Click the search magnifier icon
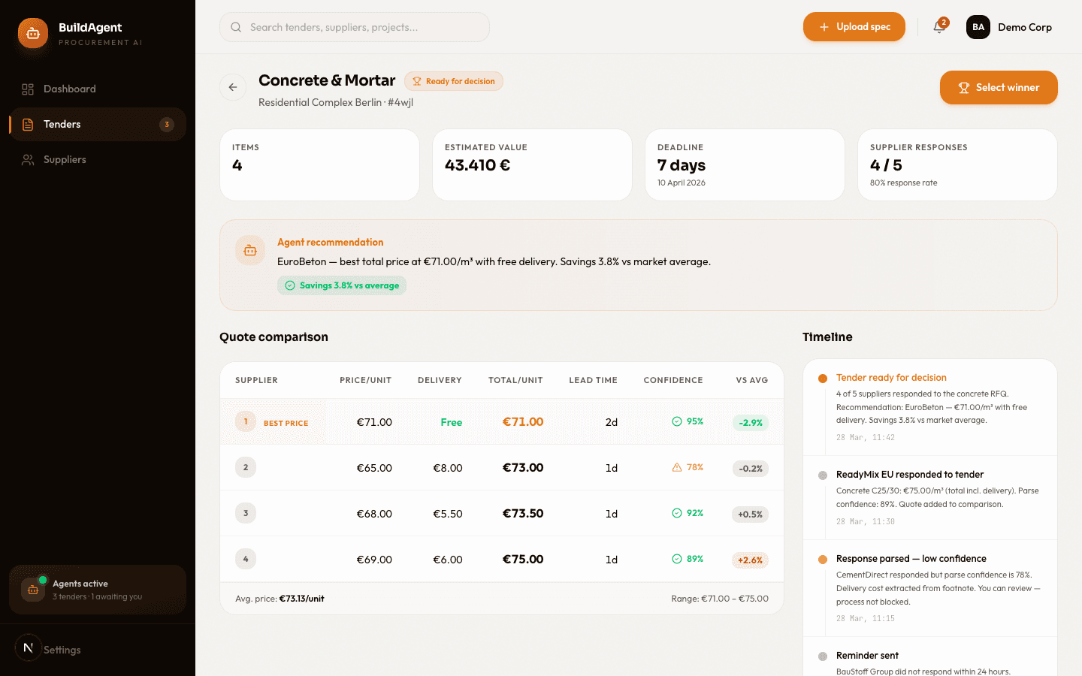1082x676 pixels. coord(236,26)
